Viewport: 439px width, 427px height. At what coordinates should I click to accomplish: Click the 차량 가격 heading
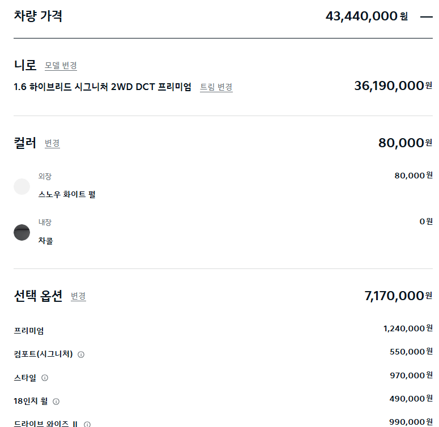pos(38,16)
